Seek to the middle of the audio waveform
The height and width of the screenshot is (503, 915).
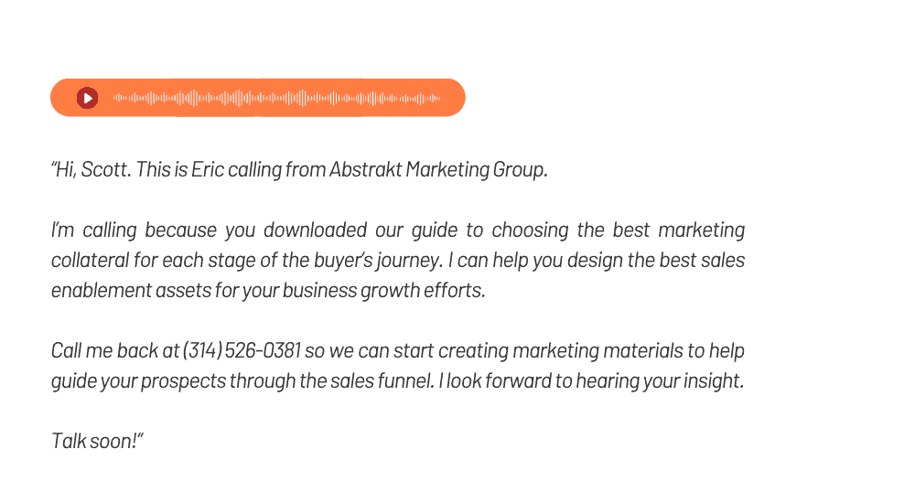point(276,98)
